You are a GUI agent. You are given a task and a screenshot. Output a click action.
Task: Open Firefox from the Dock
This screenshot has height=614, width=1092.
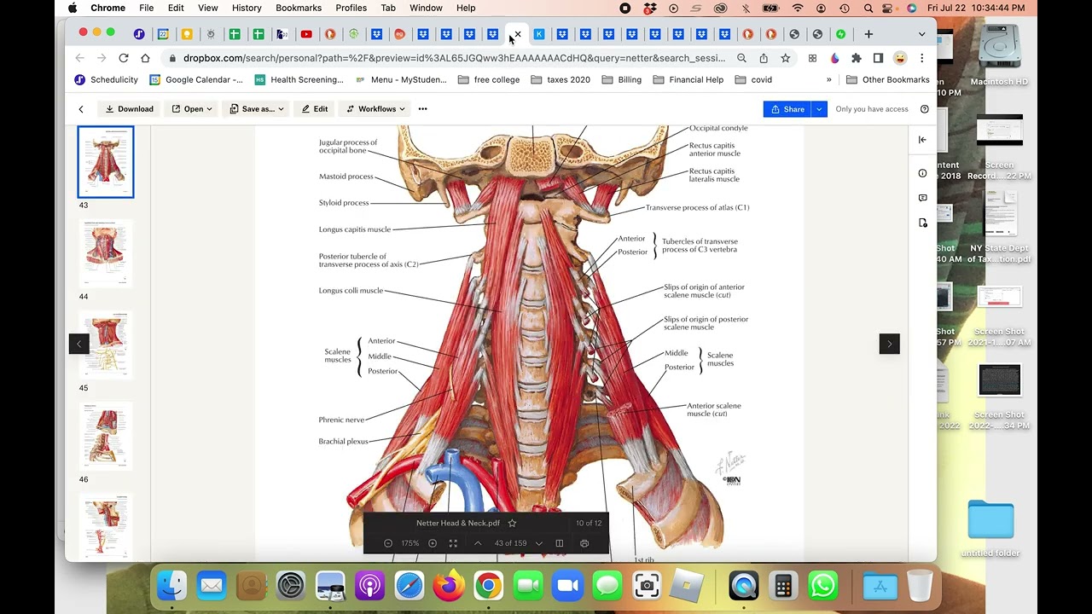point(449,586)
